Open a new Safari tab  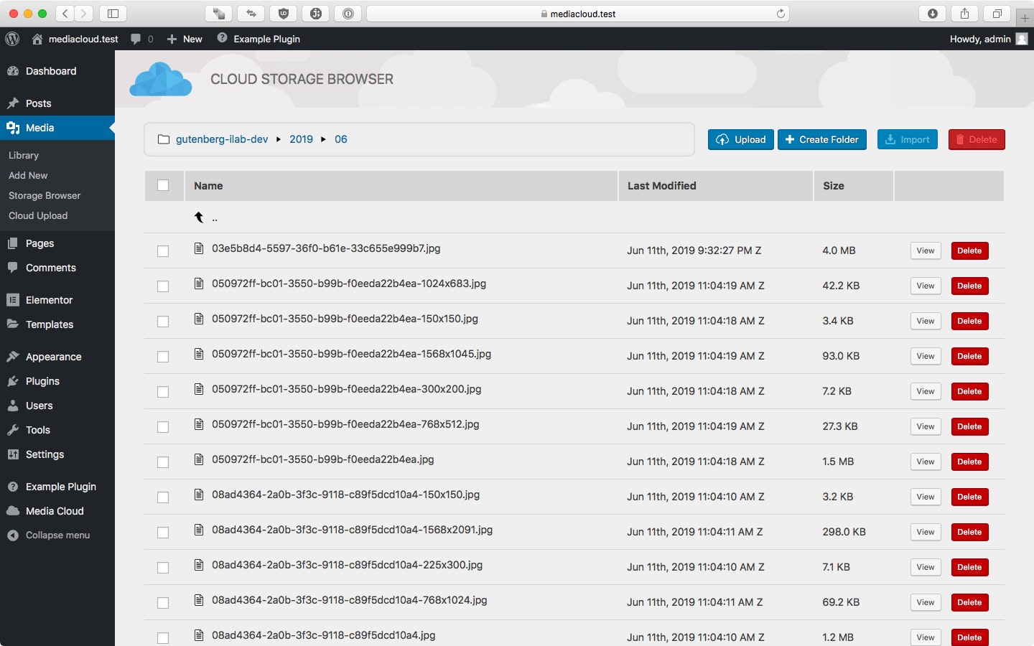point(1025,18)
